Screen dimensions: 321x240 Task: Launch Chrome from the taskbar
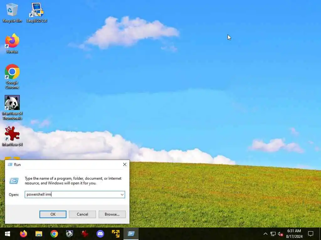point(54,234)
